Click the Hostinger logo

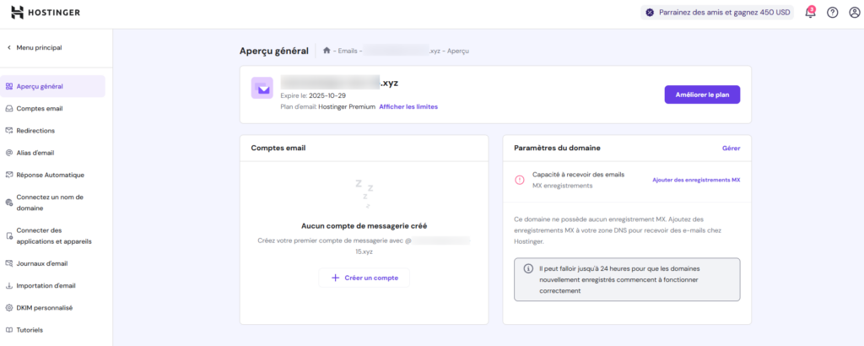tap(47, 12)
